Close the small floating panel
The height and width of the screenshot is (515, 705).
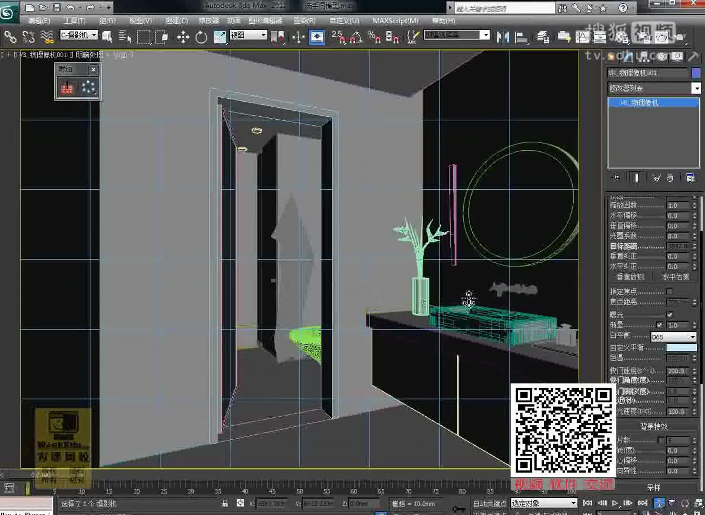click(93, 70)
